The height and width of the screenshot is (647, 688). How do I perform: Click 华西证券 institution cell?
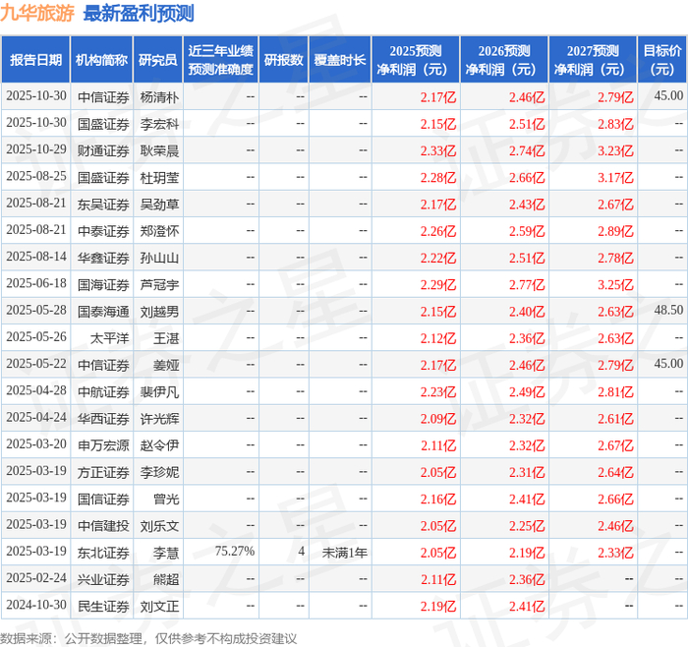(103, 419)
